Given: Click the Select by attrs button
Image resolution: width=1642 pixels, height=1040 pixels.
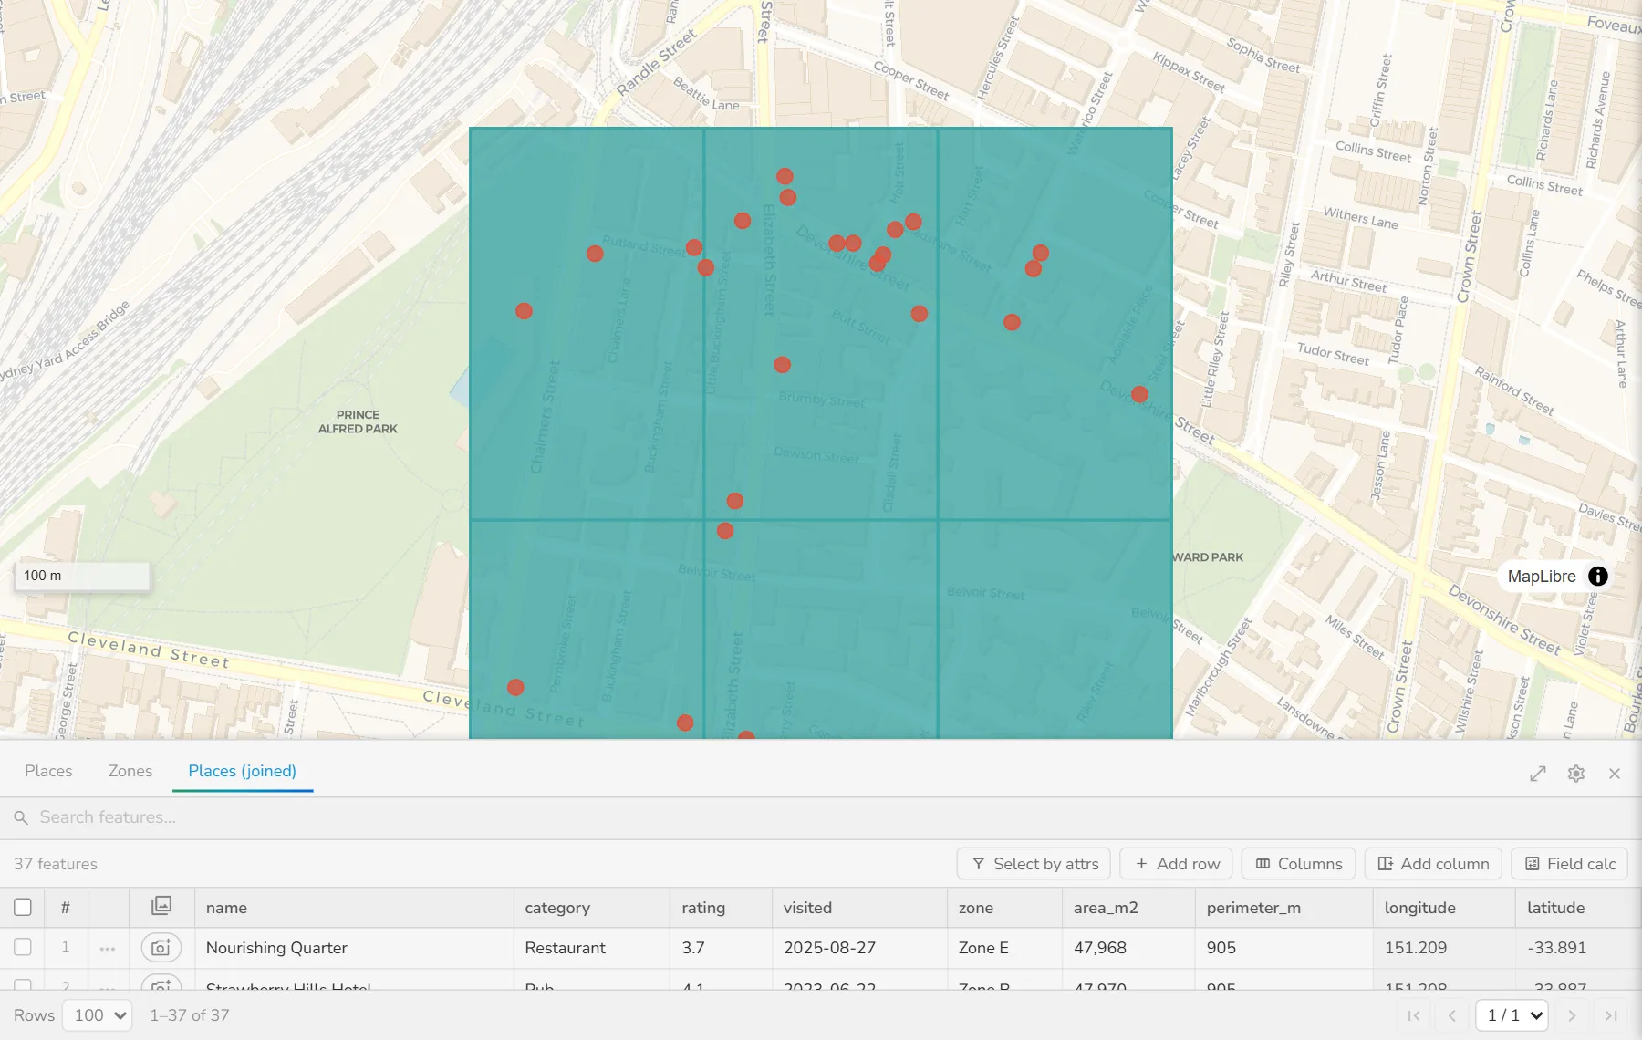Looking at the screenshot, I should point(1034,864).
